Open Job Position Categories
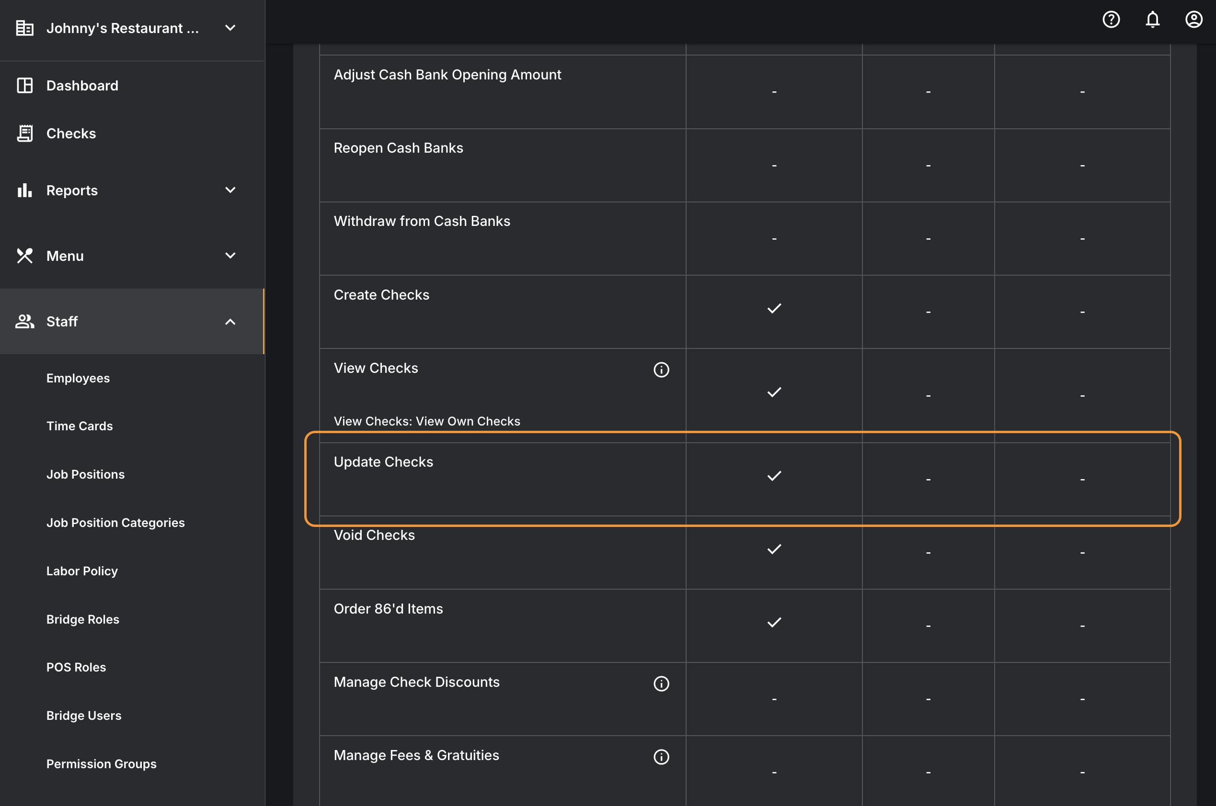 116,523
